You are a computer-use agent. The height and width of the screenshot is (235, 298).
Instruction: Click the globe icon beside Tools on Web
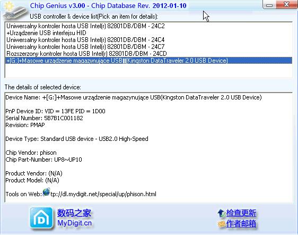[x=46, y=192]
